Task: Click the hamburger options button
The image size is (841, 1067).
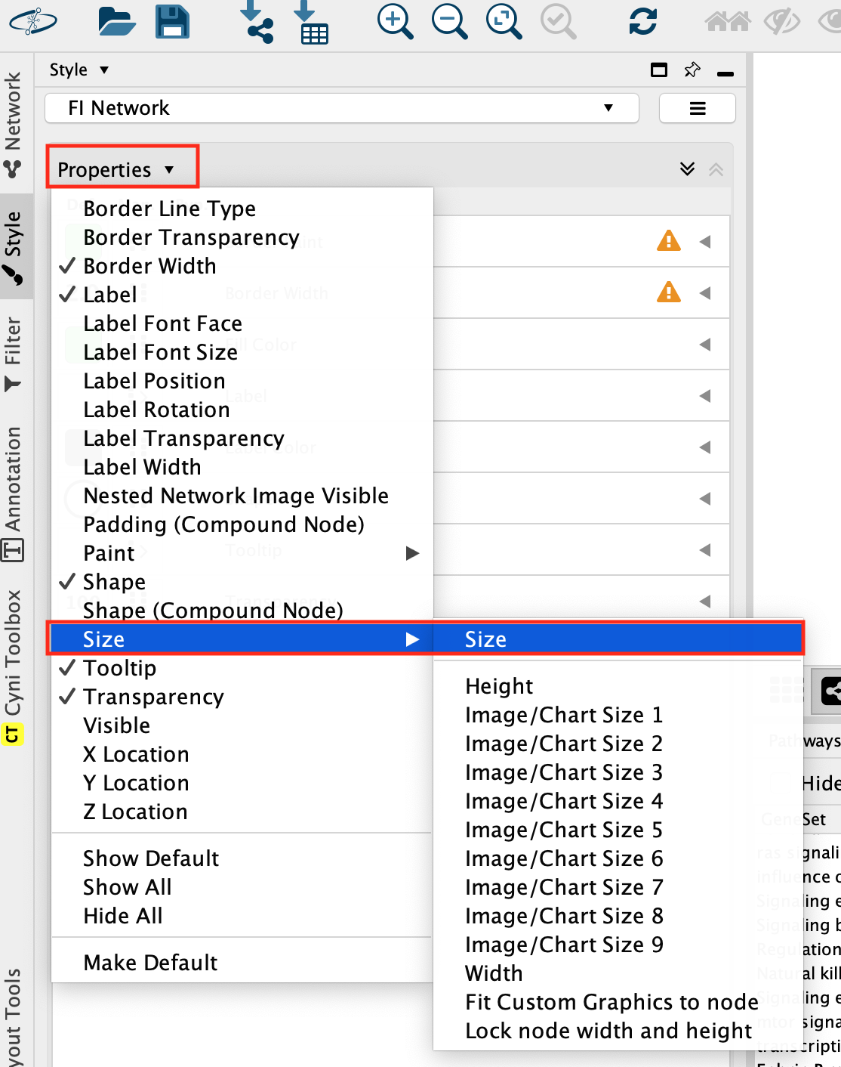Action: click(x=697, y=108)
